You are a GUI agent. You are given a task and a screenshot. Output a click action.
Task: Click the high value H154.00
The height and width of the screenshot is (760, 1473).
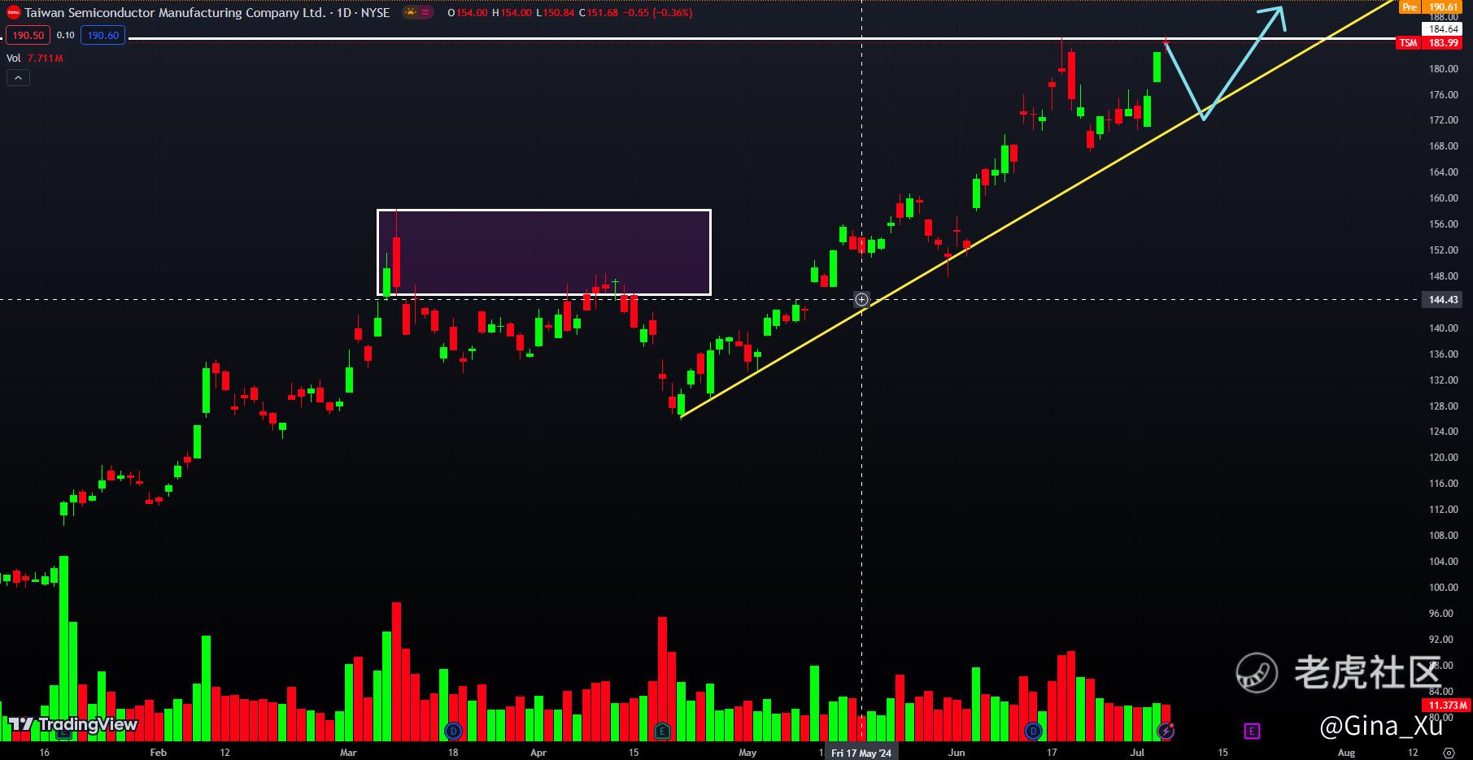click(x=512, y=12)
